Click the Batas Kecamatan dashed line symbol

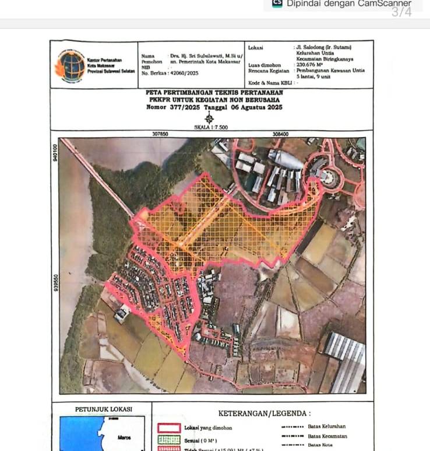coord(292,436)
